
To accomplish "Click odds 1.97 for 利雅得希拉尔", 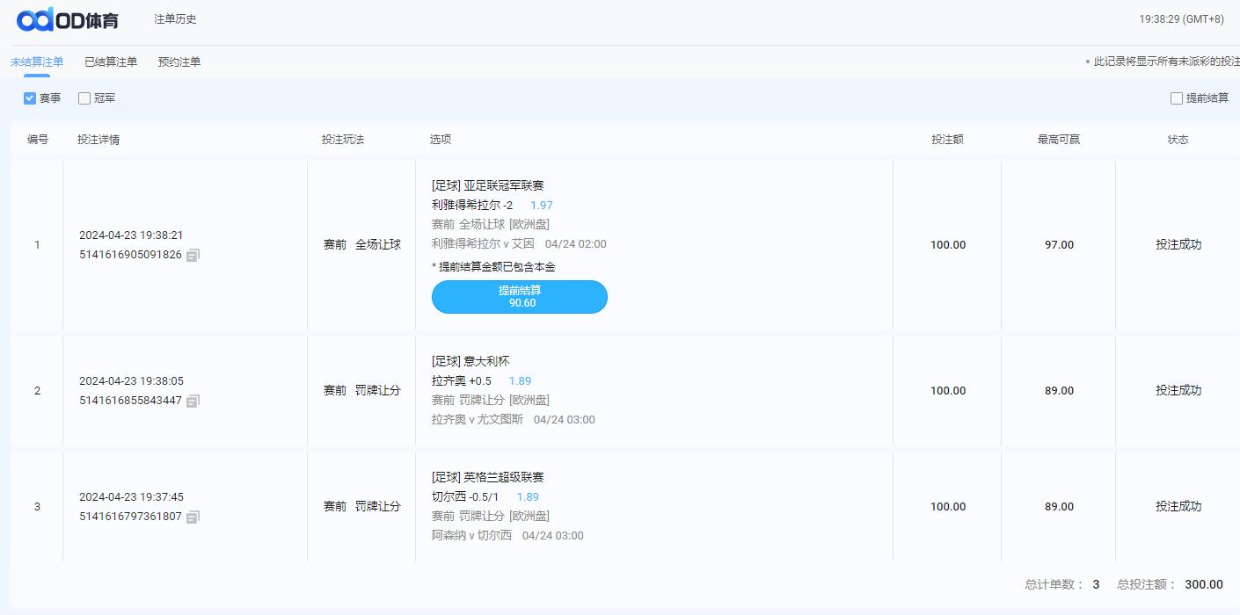I will [x=541, y=206].
